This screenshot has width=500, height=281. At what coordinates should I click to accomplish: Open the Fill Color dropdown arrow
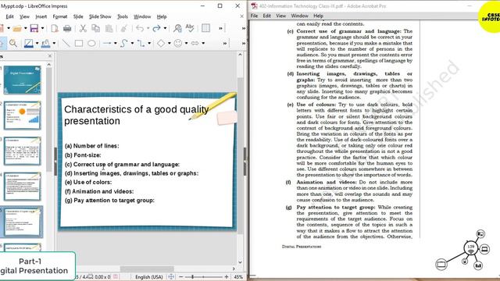pyautogui.click(x=54, y=43)
